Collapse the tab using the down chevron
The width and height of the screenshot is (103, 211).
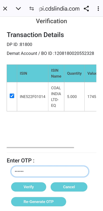pos(18,9)
